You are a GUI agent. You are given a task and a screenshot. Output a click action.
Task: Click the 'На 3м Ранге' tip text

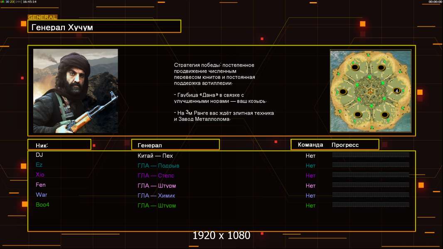coord(224,116)
